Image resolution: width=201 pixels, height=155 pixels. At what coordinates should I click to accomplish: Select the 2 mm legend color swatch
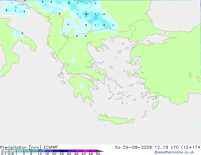27,151
